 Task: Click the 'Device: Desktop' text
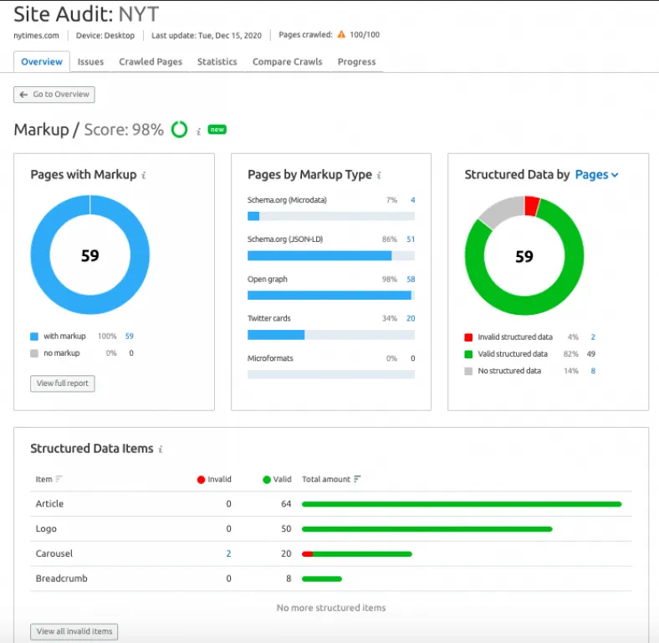pyautogui.click(x=105, y=36)
